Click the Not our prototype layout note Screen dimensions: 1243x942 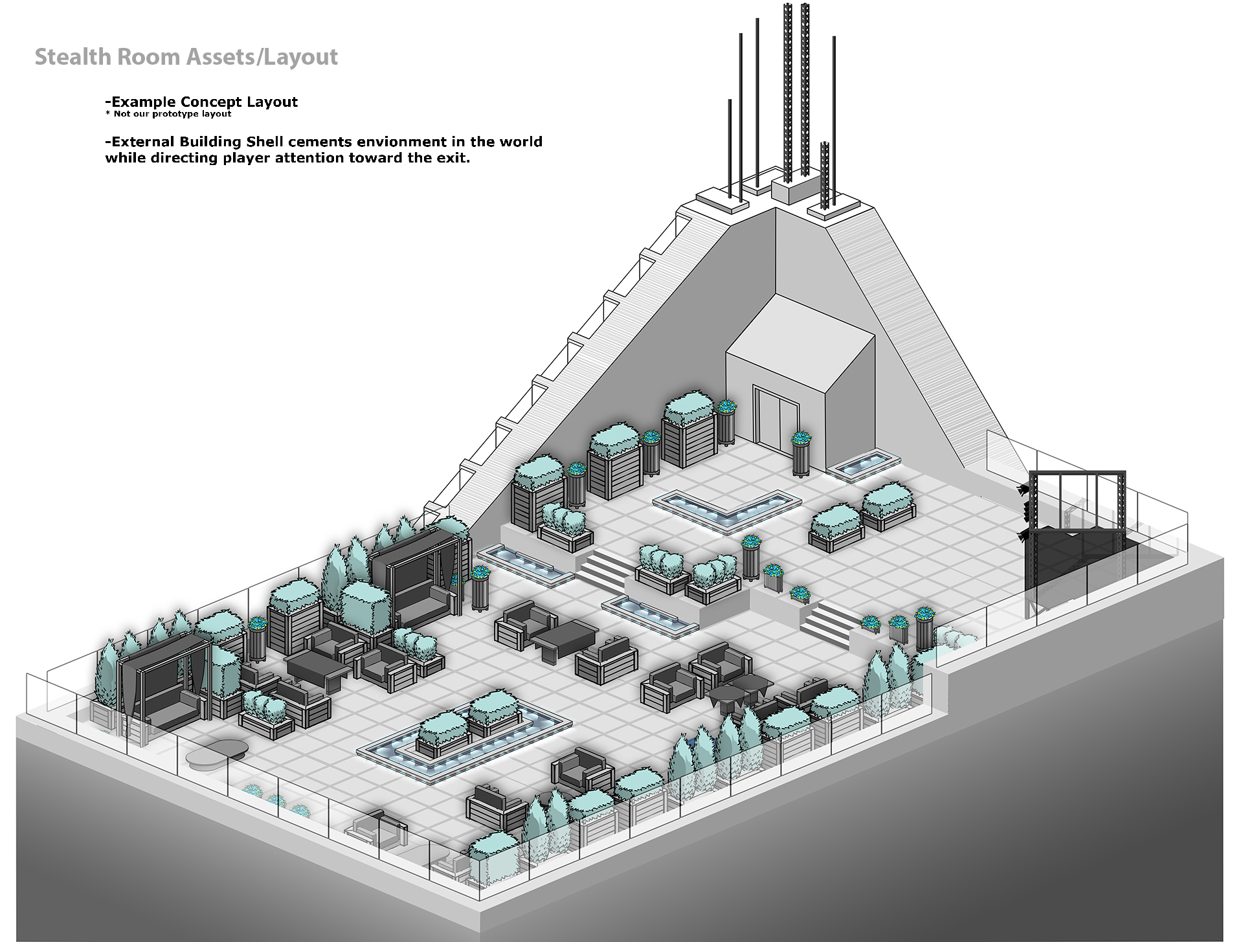(x=168, y=114)
